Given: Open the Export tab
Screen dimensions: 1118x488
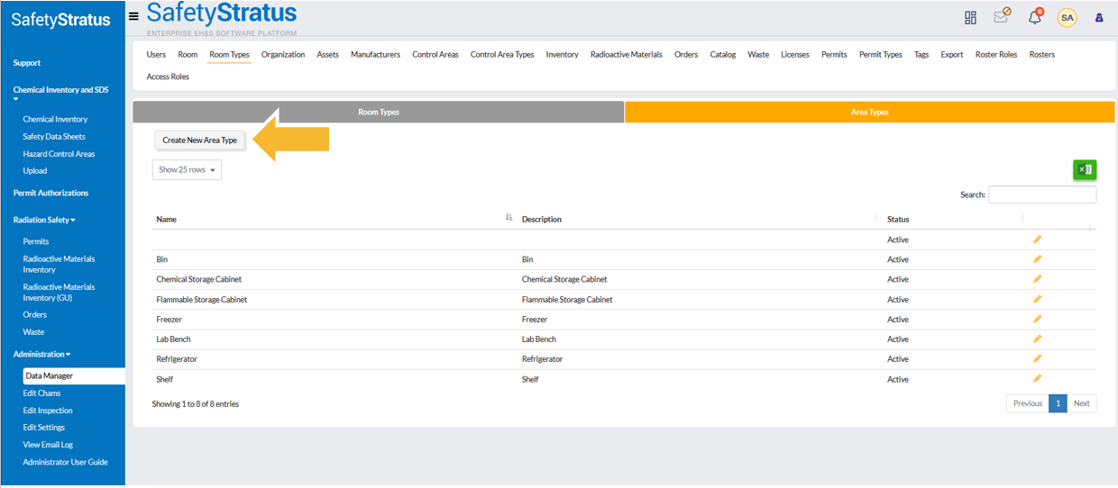Looking at the screenshot, I should tap(952, 54).
